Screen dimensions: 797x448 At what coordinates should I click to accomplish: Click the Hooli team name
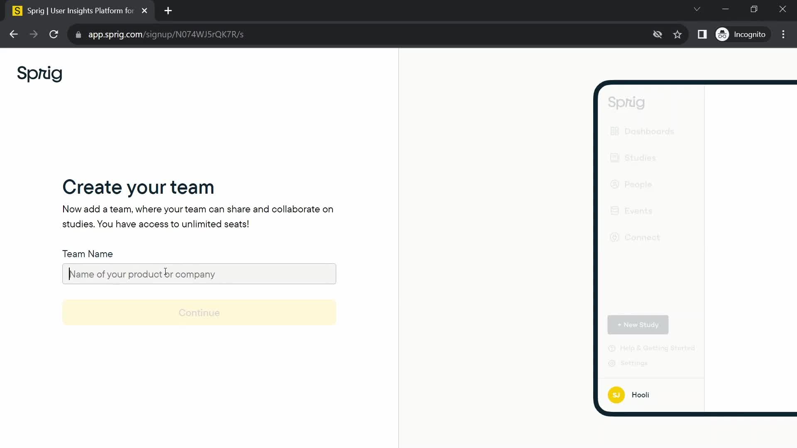(641, 395)
